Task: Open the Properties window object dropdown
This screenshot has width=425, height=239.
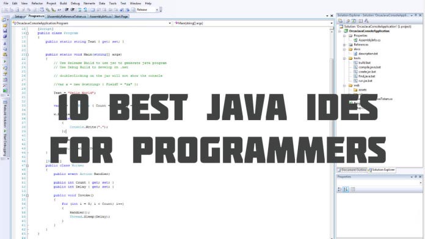Action: 379,183
